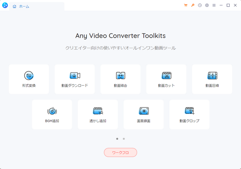Open the 動画結合 video merge tool
The image size is (241, 169).
click(x=120, y=79)
